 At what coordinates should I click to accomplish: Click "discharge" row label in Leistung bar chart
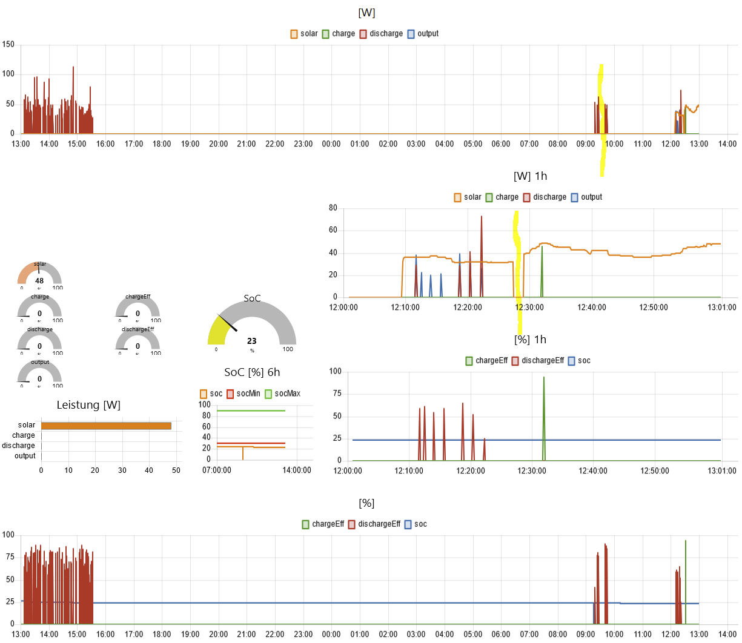click(18, 446)
